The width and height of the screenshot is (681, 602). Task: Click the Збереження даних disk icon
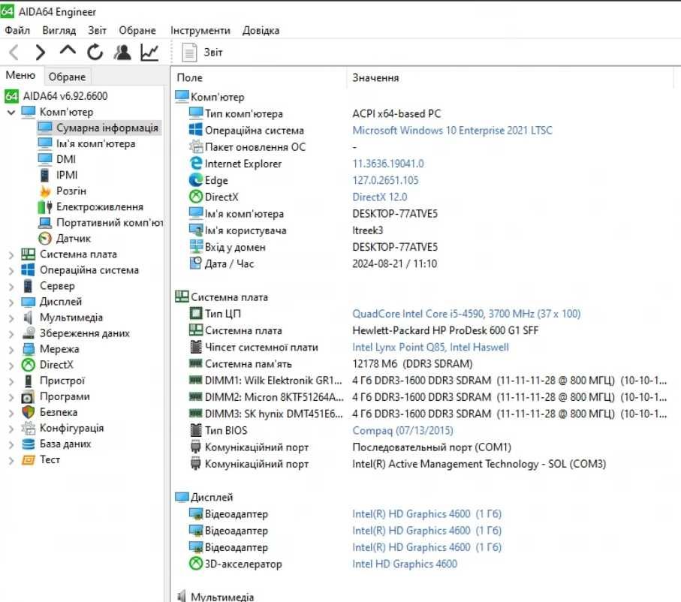(29, 333)
